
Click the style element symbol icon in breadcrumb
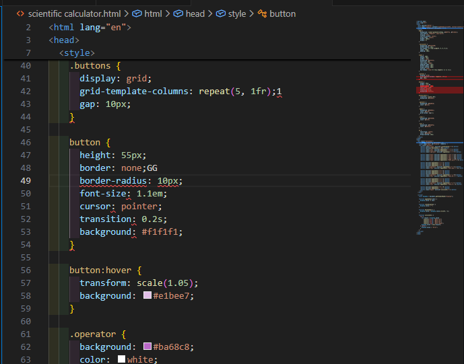pyautogui.click(x=221, y=13)
